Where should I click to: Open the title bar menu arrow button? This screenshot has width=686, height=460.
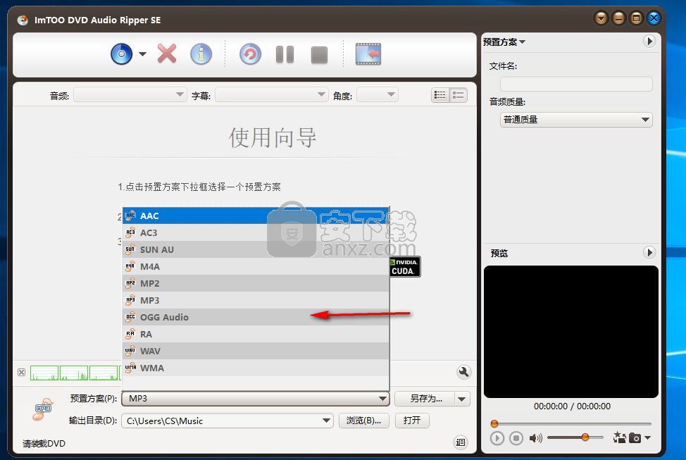[601, 18]
